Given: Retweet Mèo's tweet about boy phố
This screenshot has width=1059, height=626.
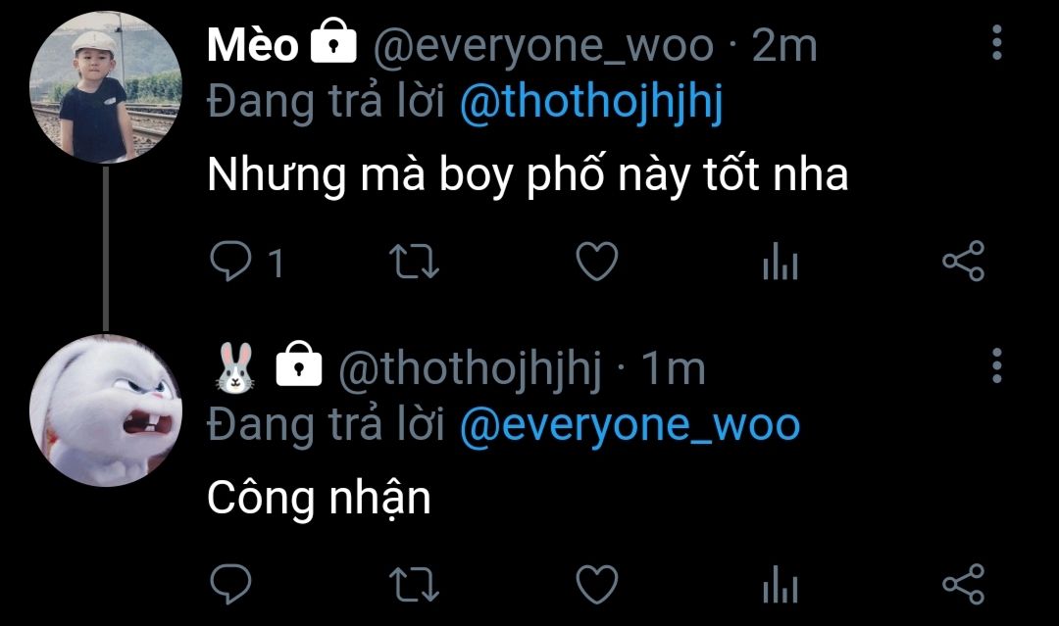Looking at the screenshot, I should pos(414,262).
